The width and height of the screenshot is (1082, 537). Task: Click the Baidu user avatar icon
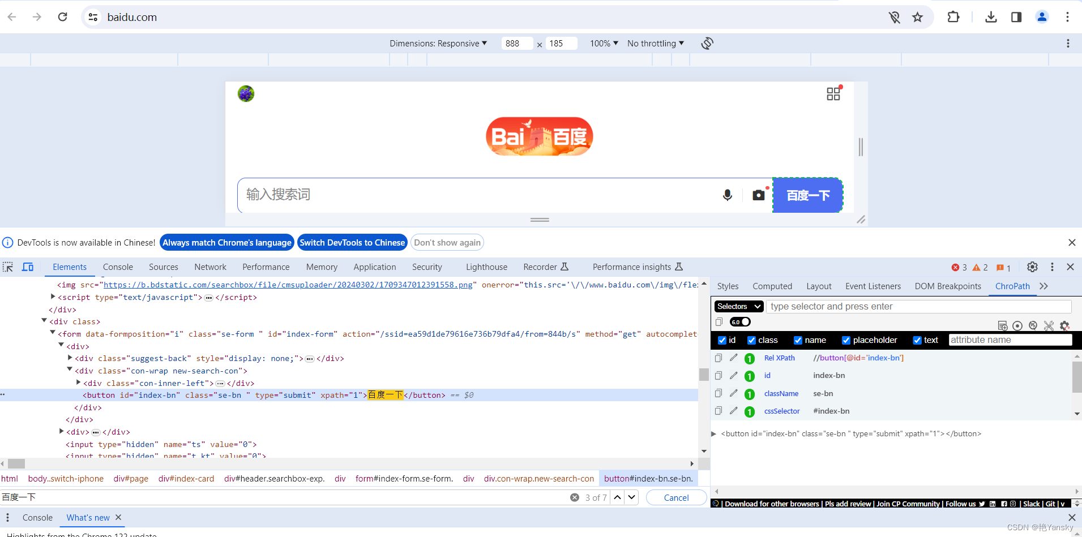pos(246,94)
